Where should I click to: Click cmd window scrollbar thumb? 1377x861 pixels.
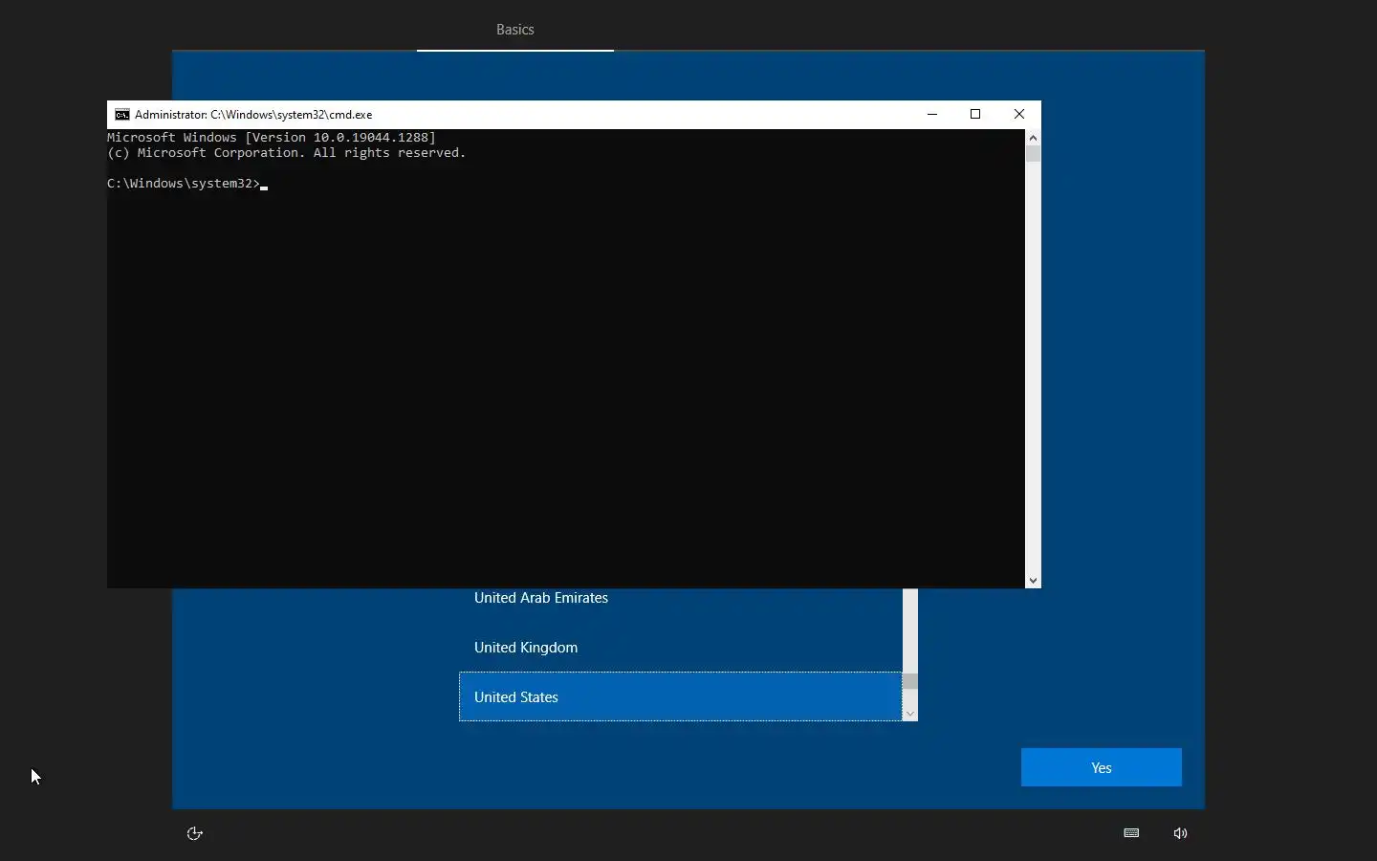[1034, 154]
